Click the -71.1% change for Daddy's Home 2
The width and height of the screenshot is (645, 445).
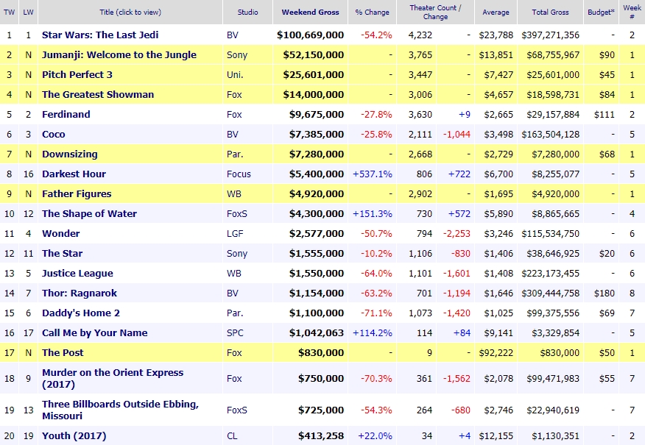[376, 313]
